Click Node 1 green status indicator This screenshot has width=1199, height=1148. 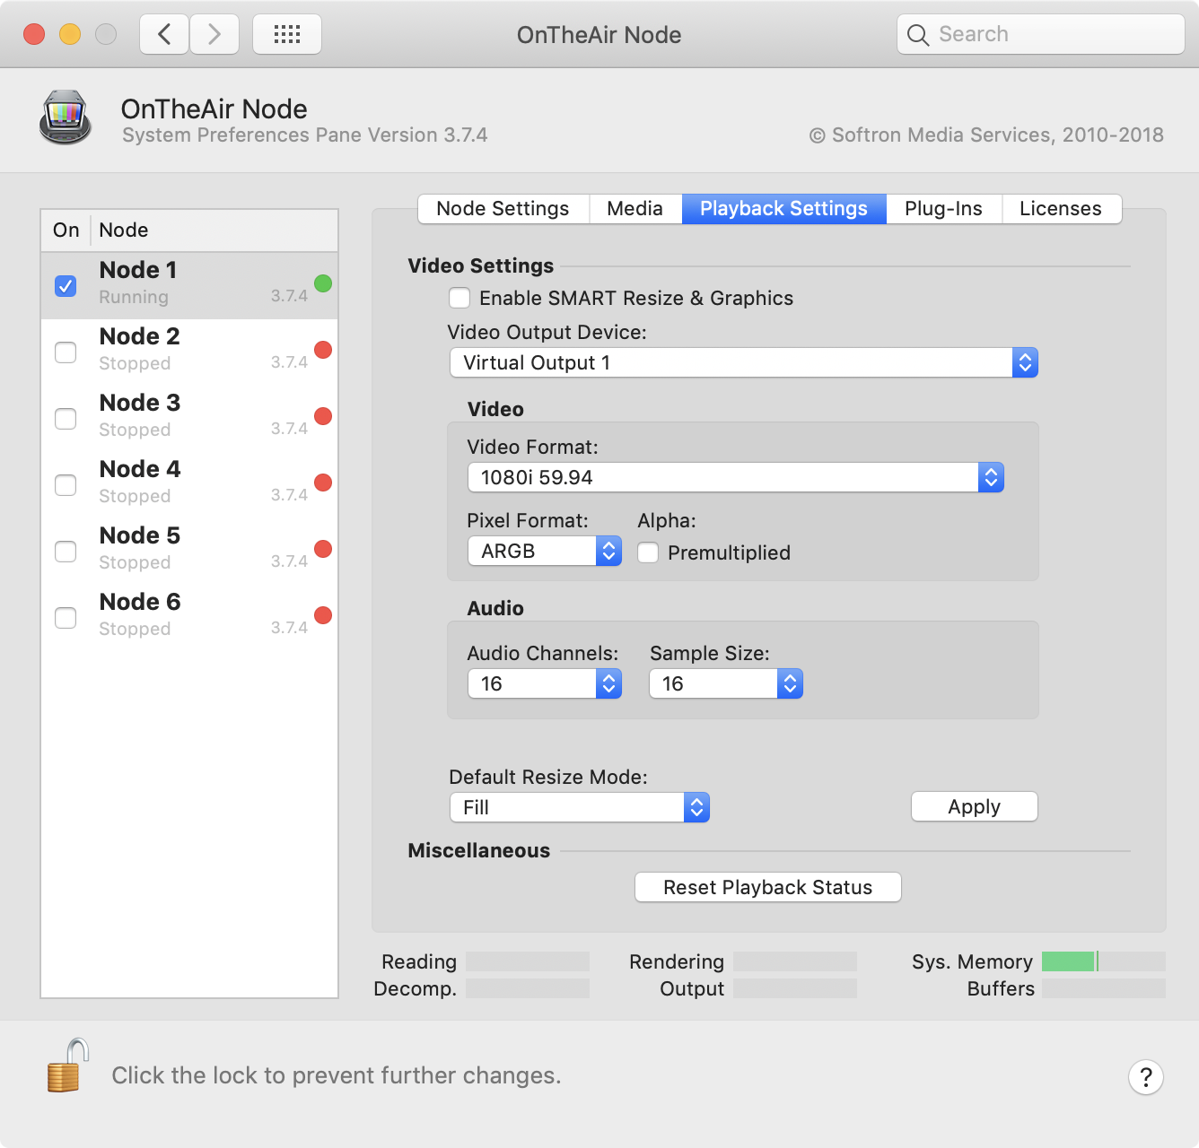click(323, 283)
